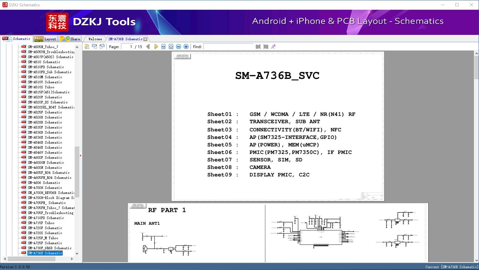Open SM-A605F_R04 Schematic
The width and height of the screenshot is (479, 270).
[x=48, y=173]
